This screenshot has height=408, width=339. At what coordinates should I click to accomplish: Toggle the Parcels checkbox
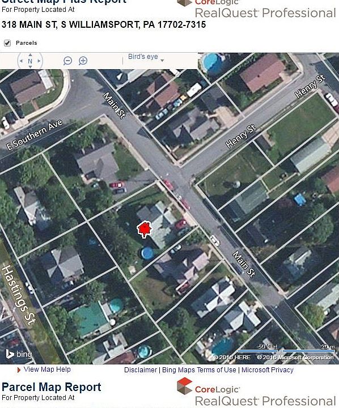(7, 43)
